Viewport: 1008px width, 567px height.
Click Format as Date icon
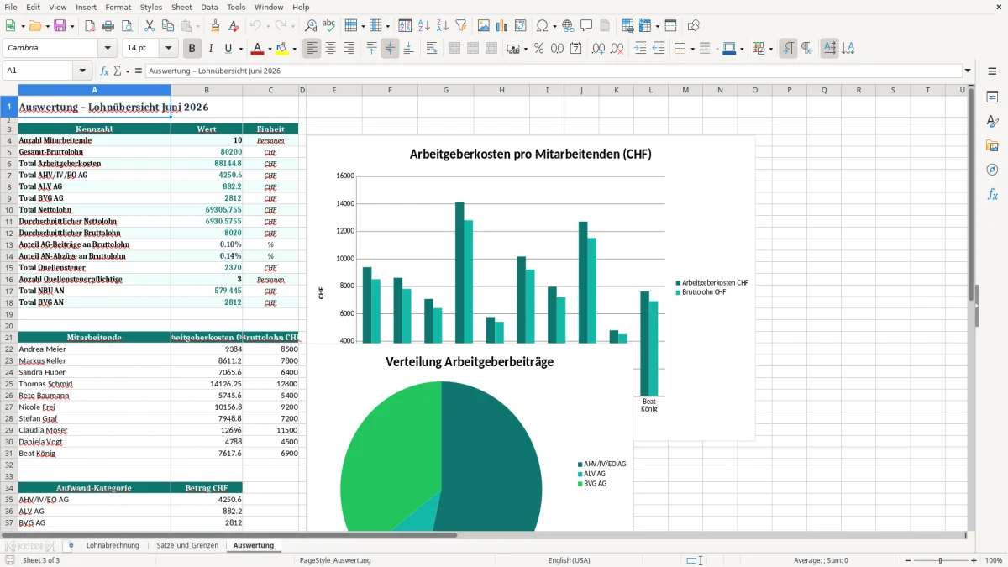(575, 49)
